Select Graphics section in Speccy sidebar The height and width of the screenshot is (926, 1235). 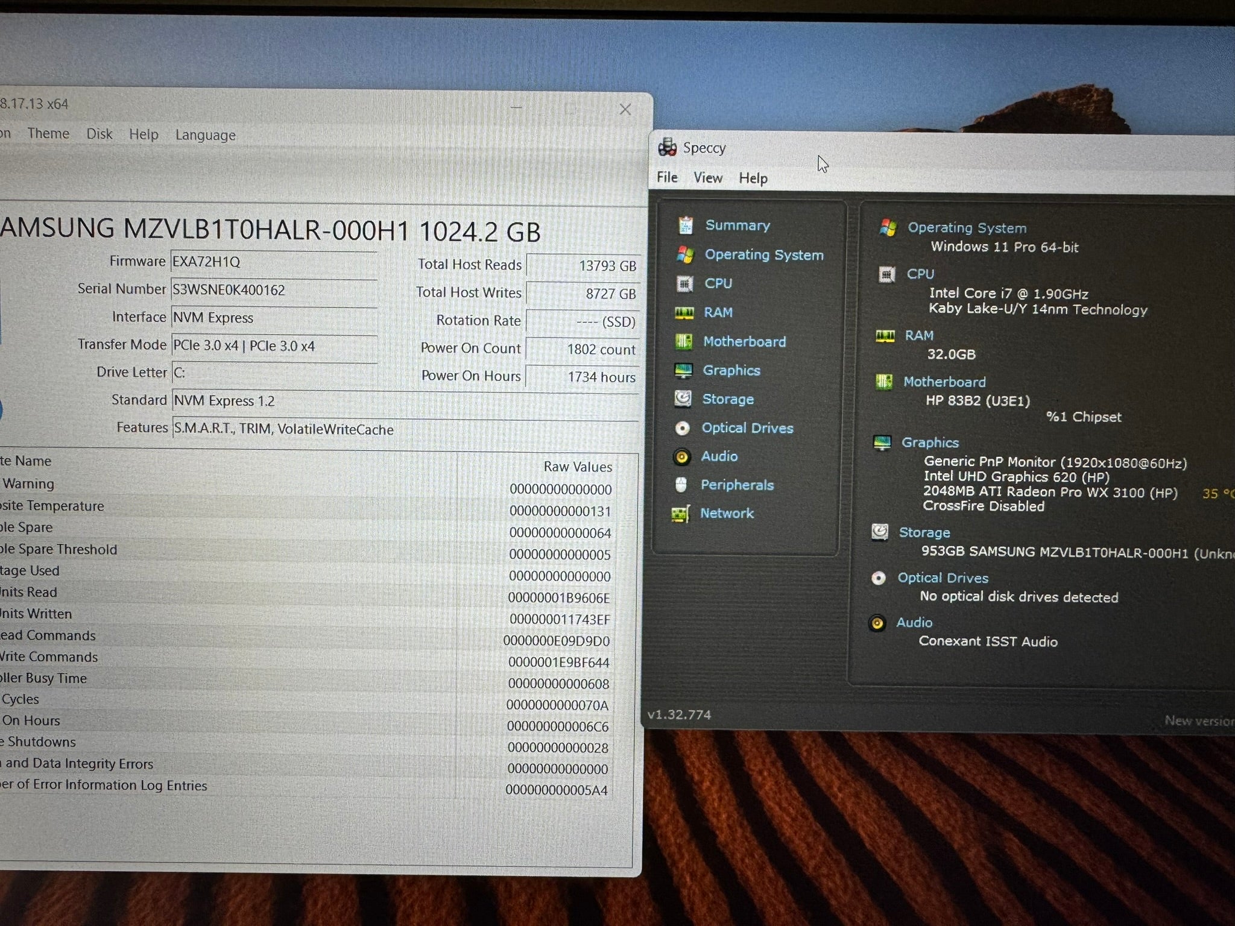[x=731, y=371]
